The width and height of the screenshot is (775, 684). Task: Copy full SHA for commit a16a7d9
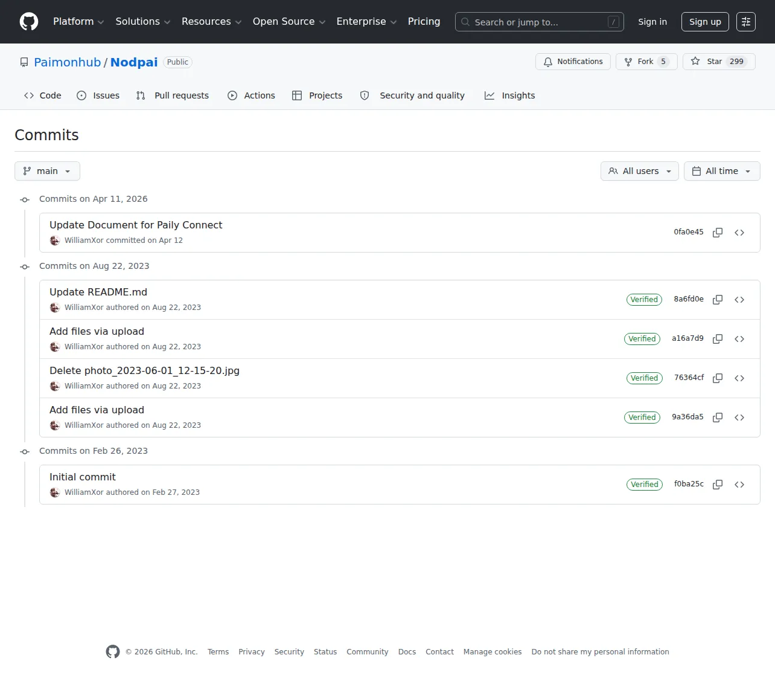tap(718, 339)
